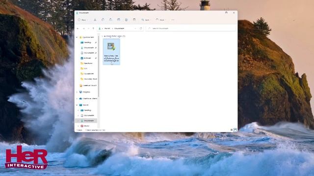Collapse the This PC tree node
Image resolution: width=314 pixels, height=176 pixels.
[77, 105]
